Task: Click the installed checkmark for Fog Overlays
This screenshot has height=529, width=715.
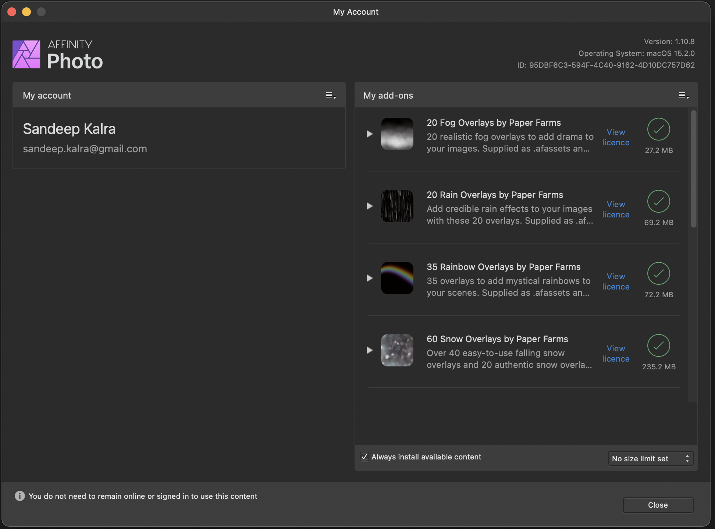Action: pyautogui.click(x=658, y=129)
